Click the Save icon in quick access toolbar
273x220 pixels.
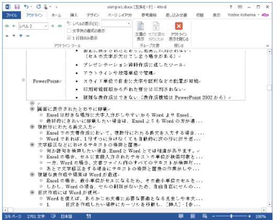pos(17,7)
